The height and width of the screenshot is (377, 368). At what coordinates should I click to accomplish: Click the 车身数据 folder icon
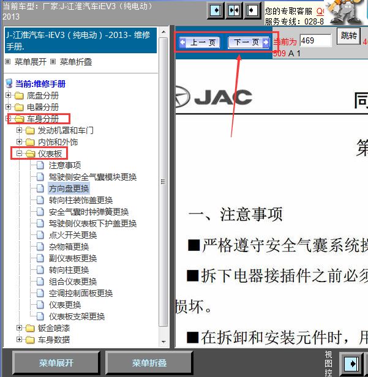point(30,340)
